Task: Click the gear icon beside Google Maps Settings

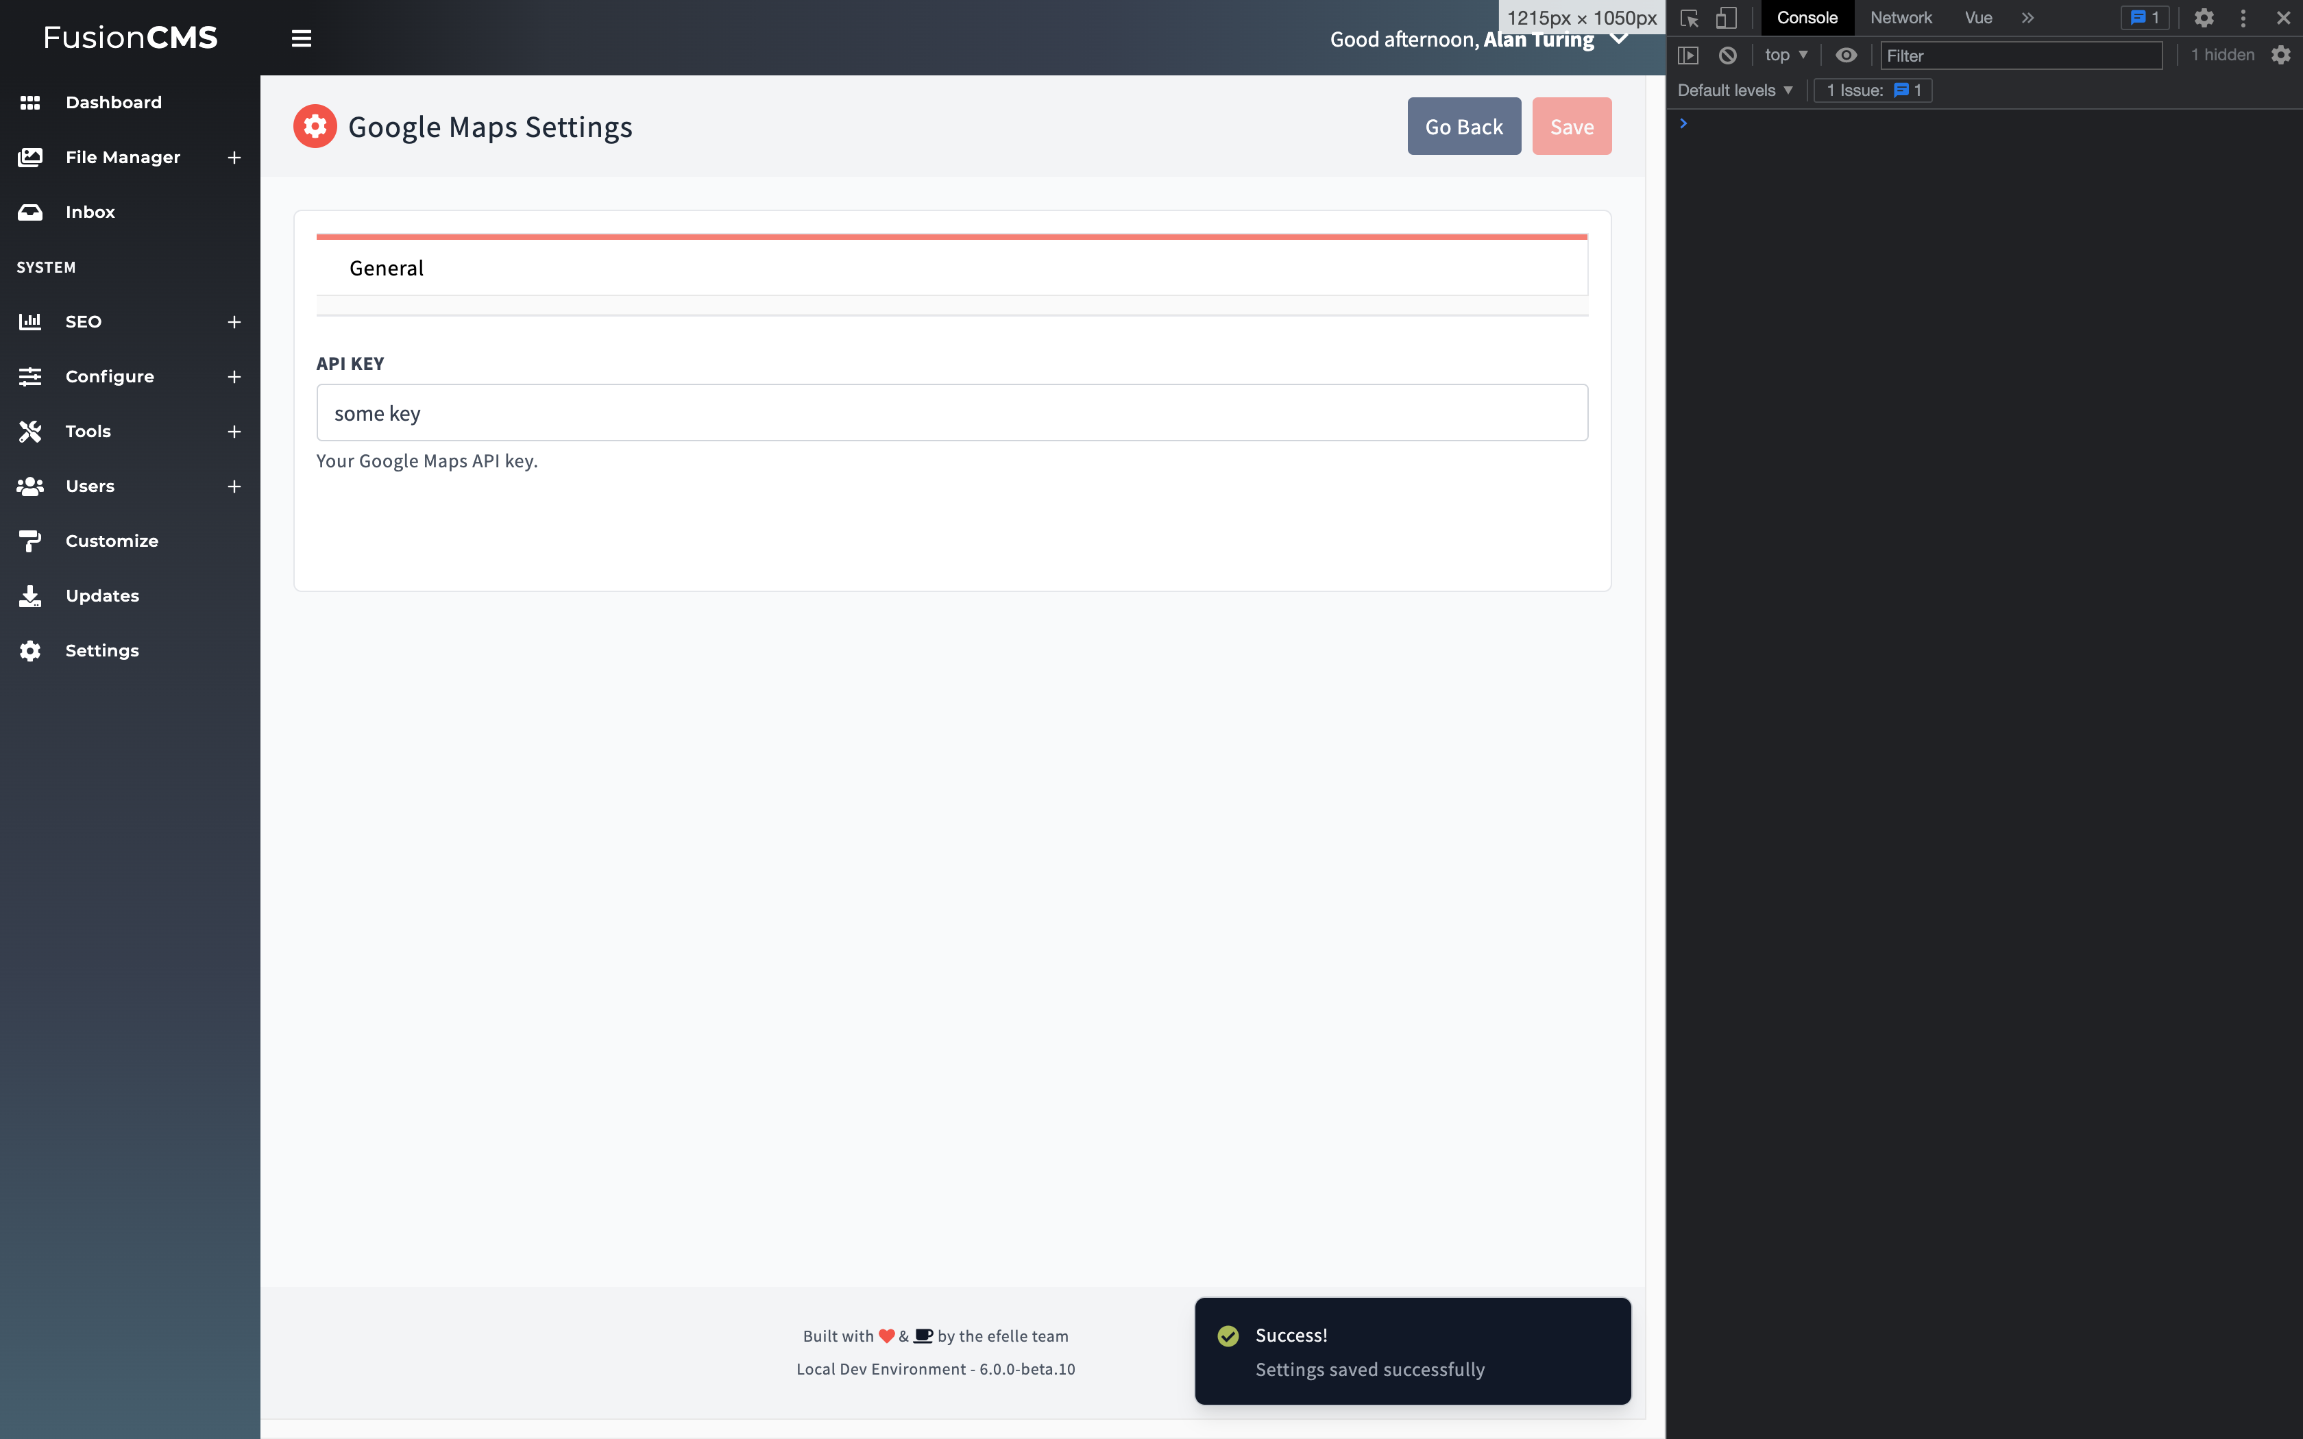Action: [315, 125]
